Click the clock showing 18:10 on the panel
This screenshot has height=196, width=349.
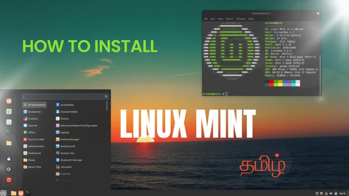coord(342,193)
